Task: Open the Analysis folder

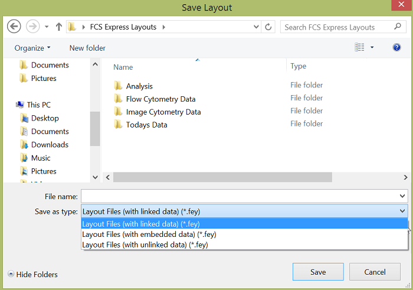Action: point(139,86)
